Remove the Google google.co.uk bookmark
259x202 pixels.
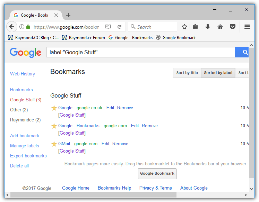[x=125, y=108]
